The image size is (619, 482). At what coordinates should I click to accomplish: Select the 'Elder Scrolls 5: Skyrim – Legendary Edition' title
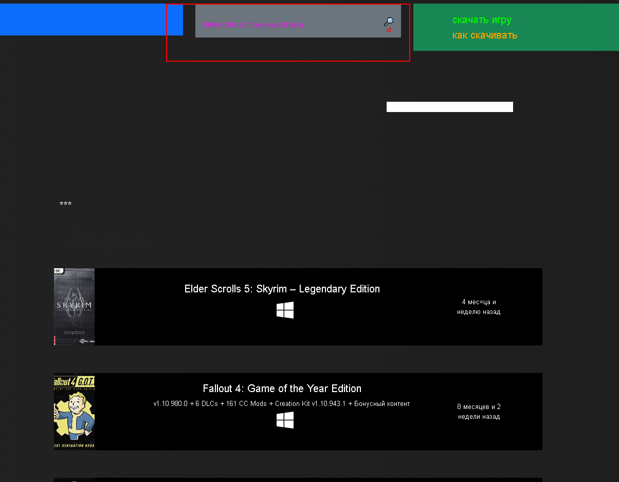click(x=282, y=289)
